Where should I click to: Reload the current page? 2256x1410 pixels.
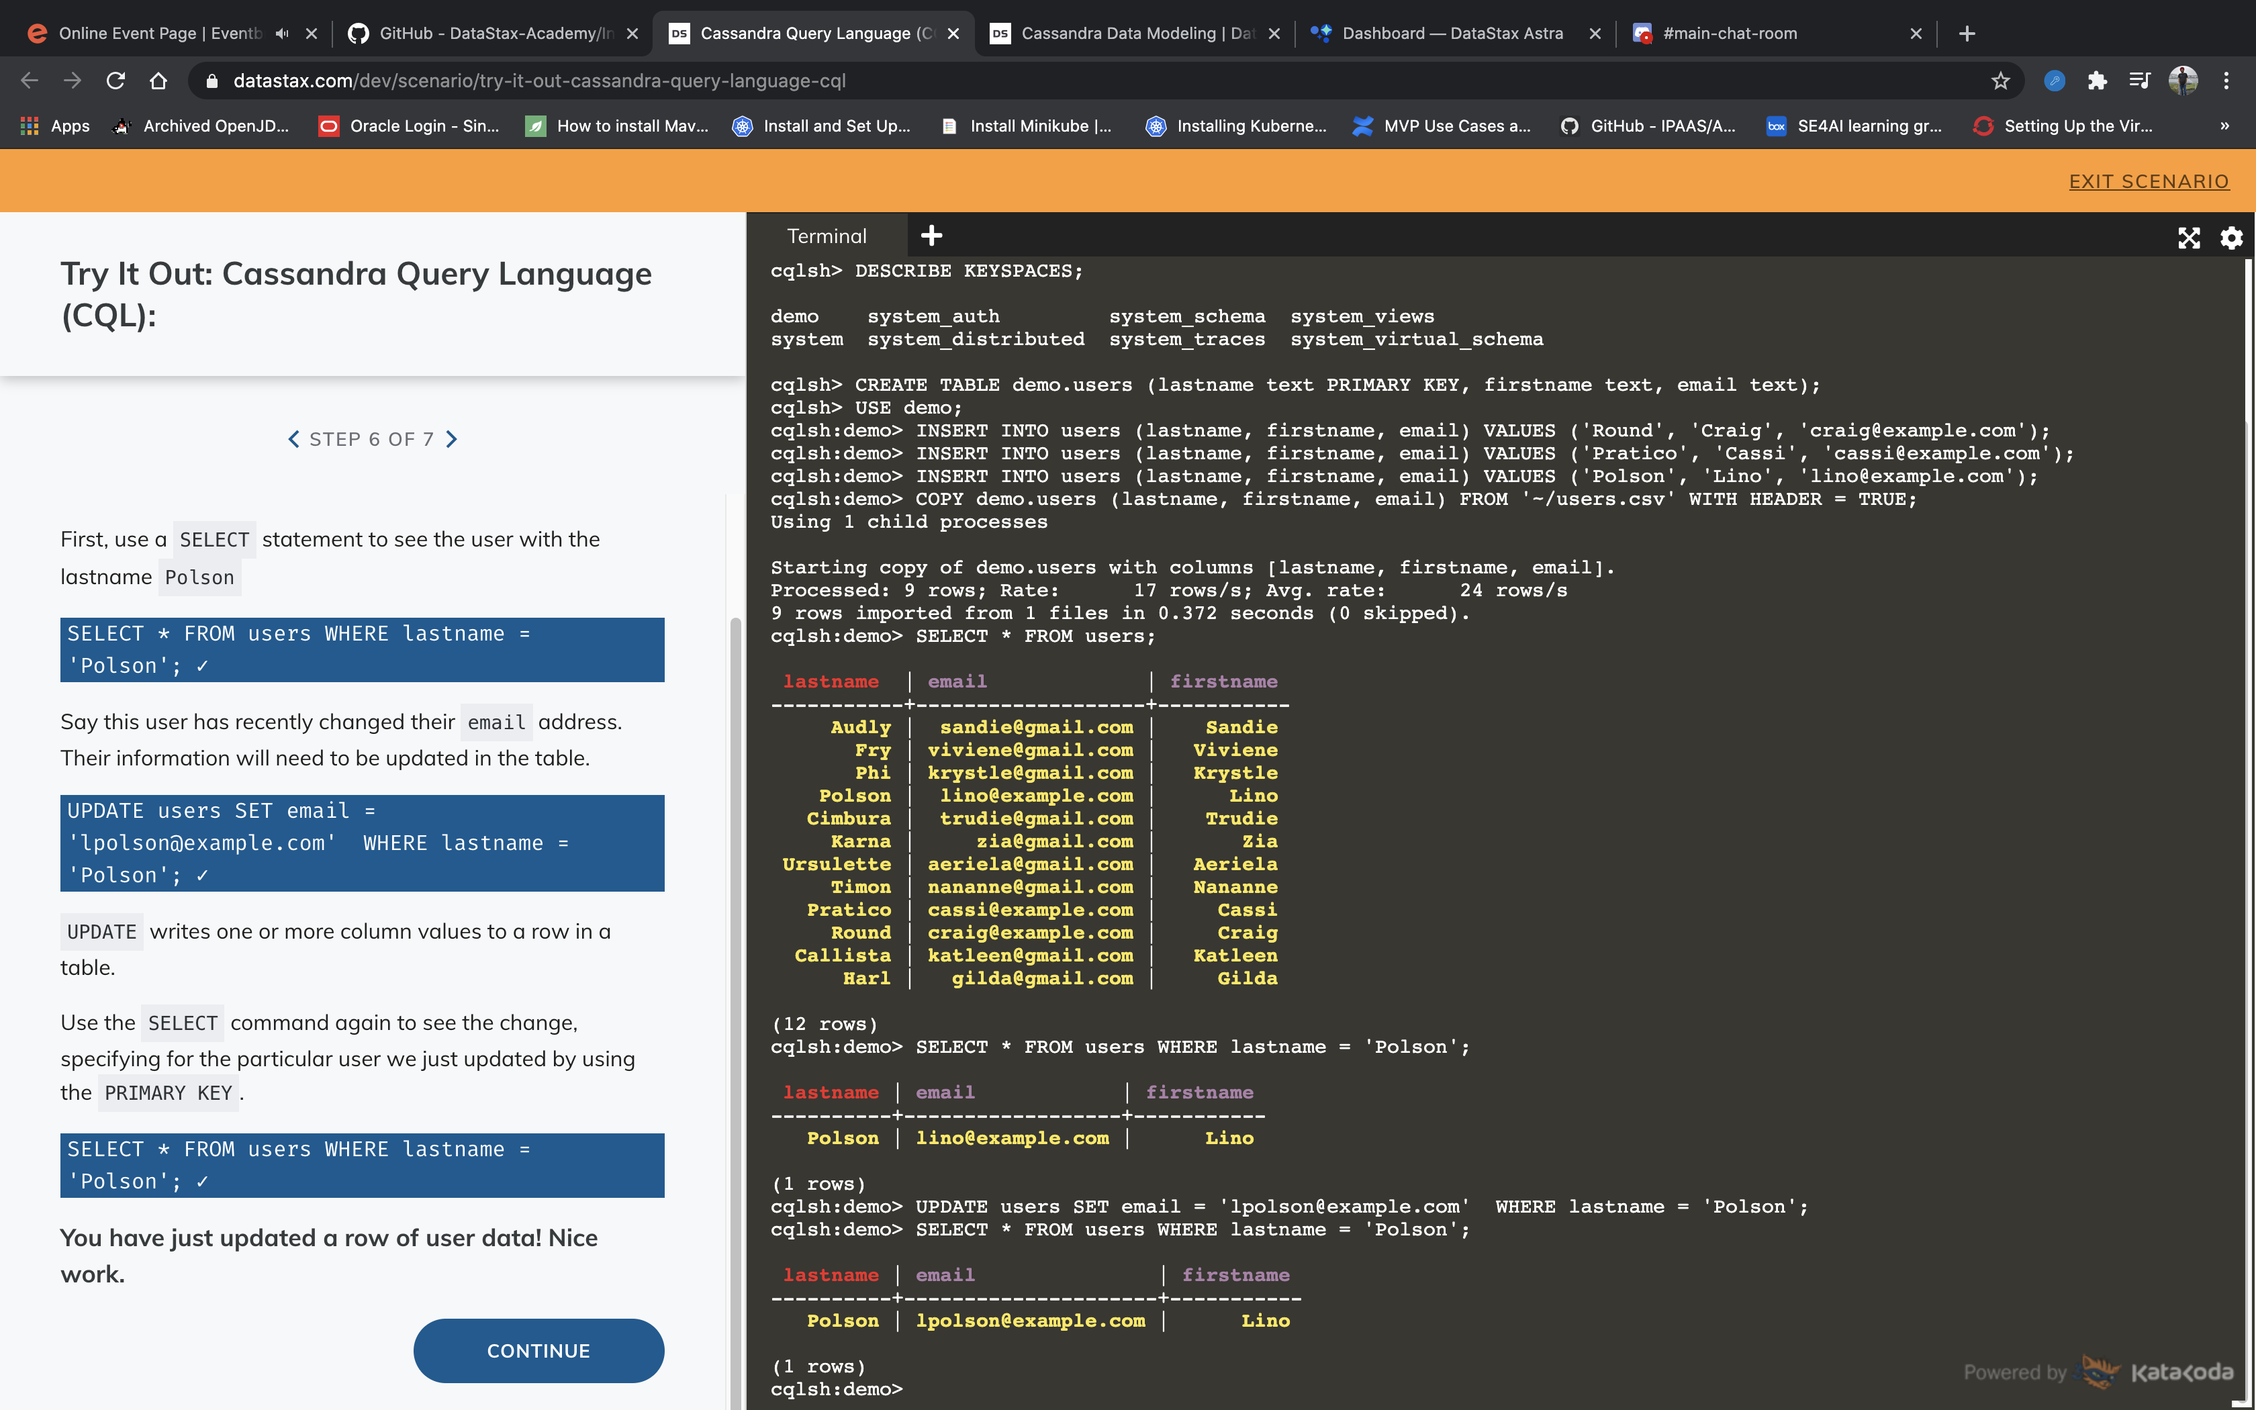click(115, 81)
